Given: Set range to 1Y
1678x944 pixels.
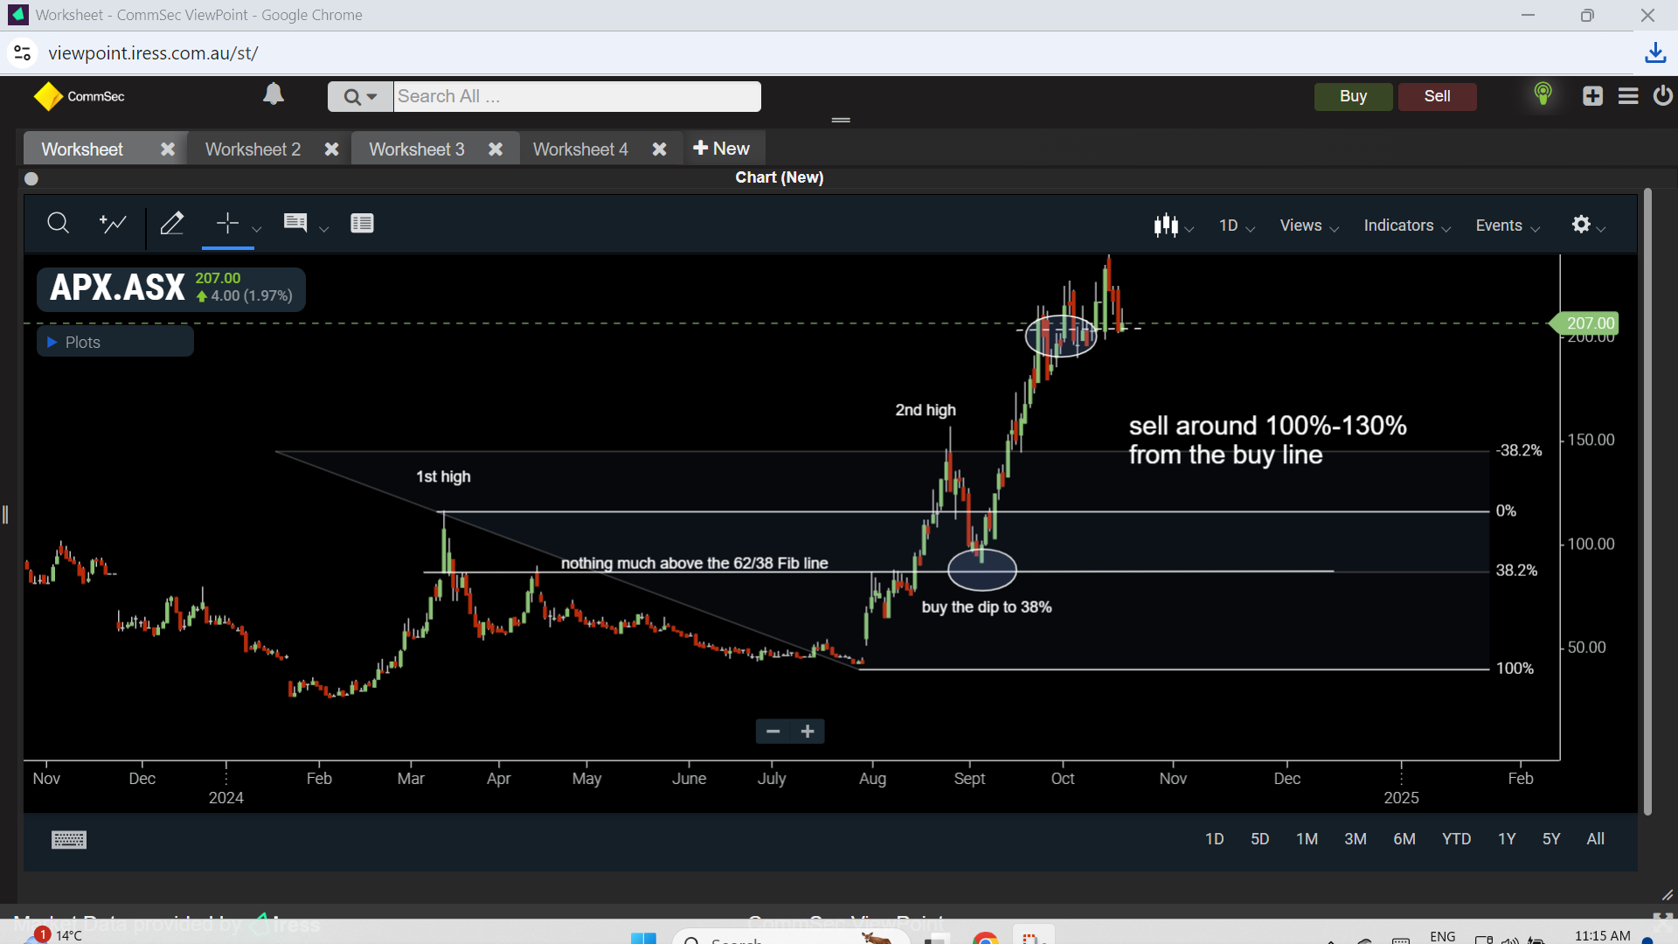Looking at the screenshot, I should [x=1507, y=839].
